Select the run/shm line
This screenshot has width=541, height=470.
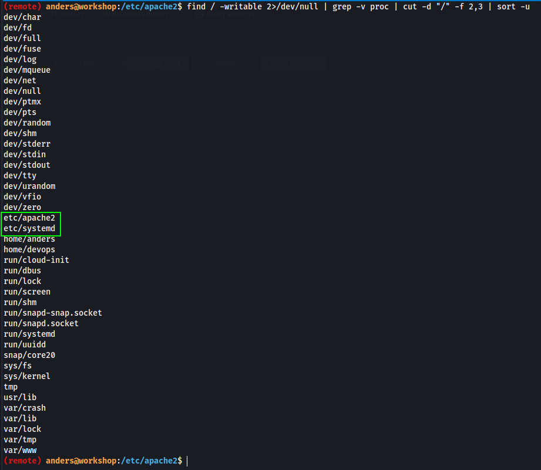pos(20,302)
